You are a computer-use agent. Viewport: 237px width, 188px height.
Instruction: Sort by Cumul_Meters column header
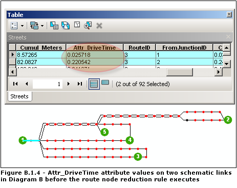point(41,48)
